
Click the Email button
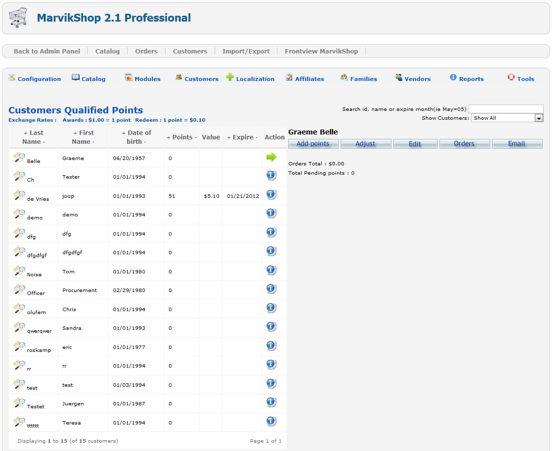click(517, 143)
